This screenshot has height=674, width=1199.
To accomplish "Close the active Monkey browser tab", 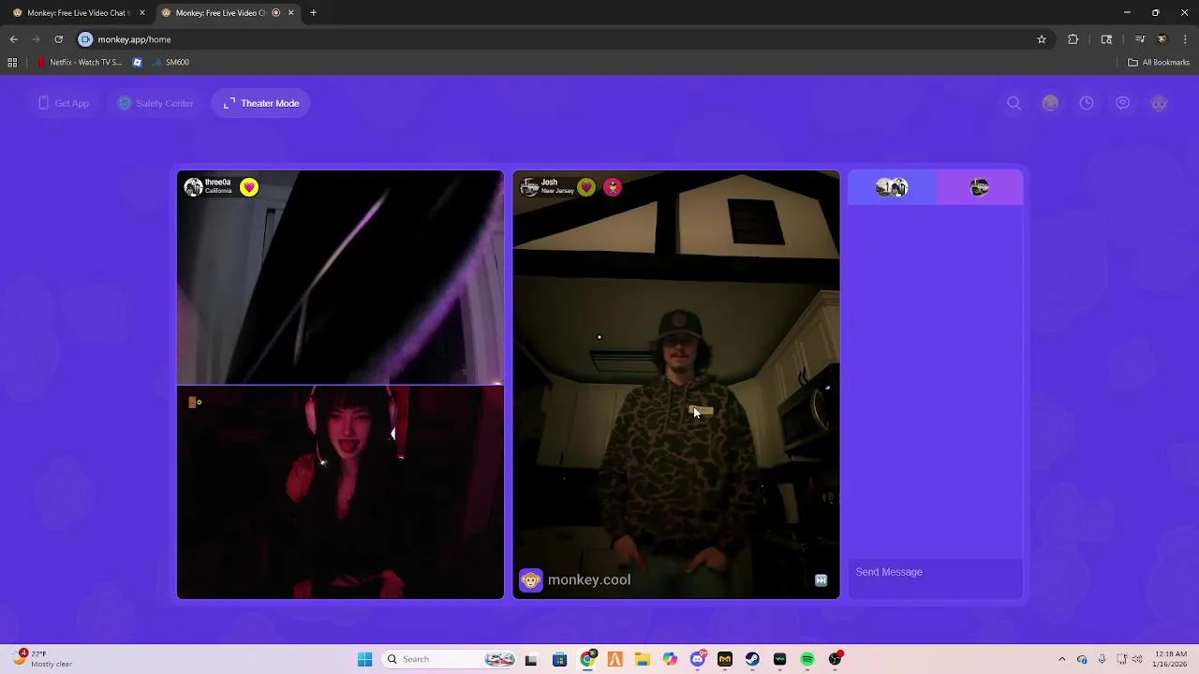I will (x=290, y=13).
